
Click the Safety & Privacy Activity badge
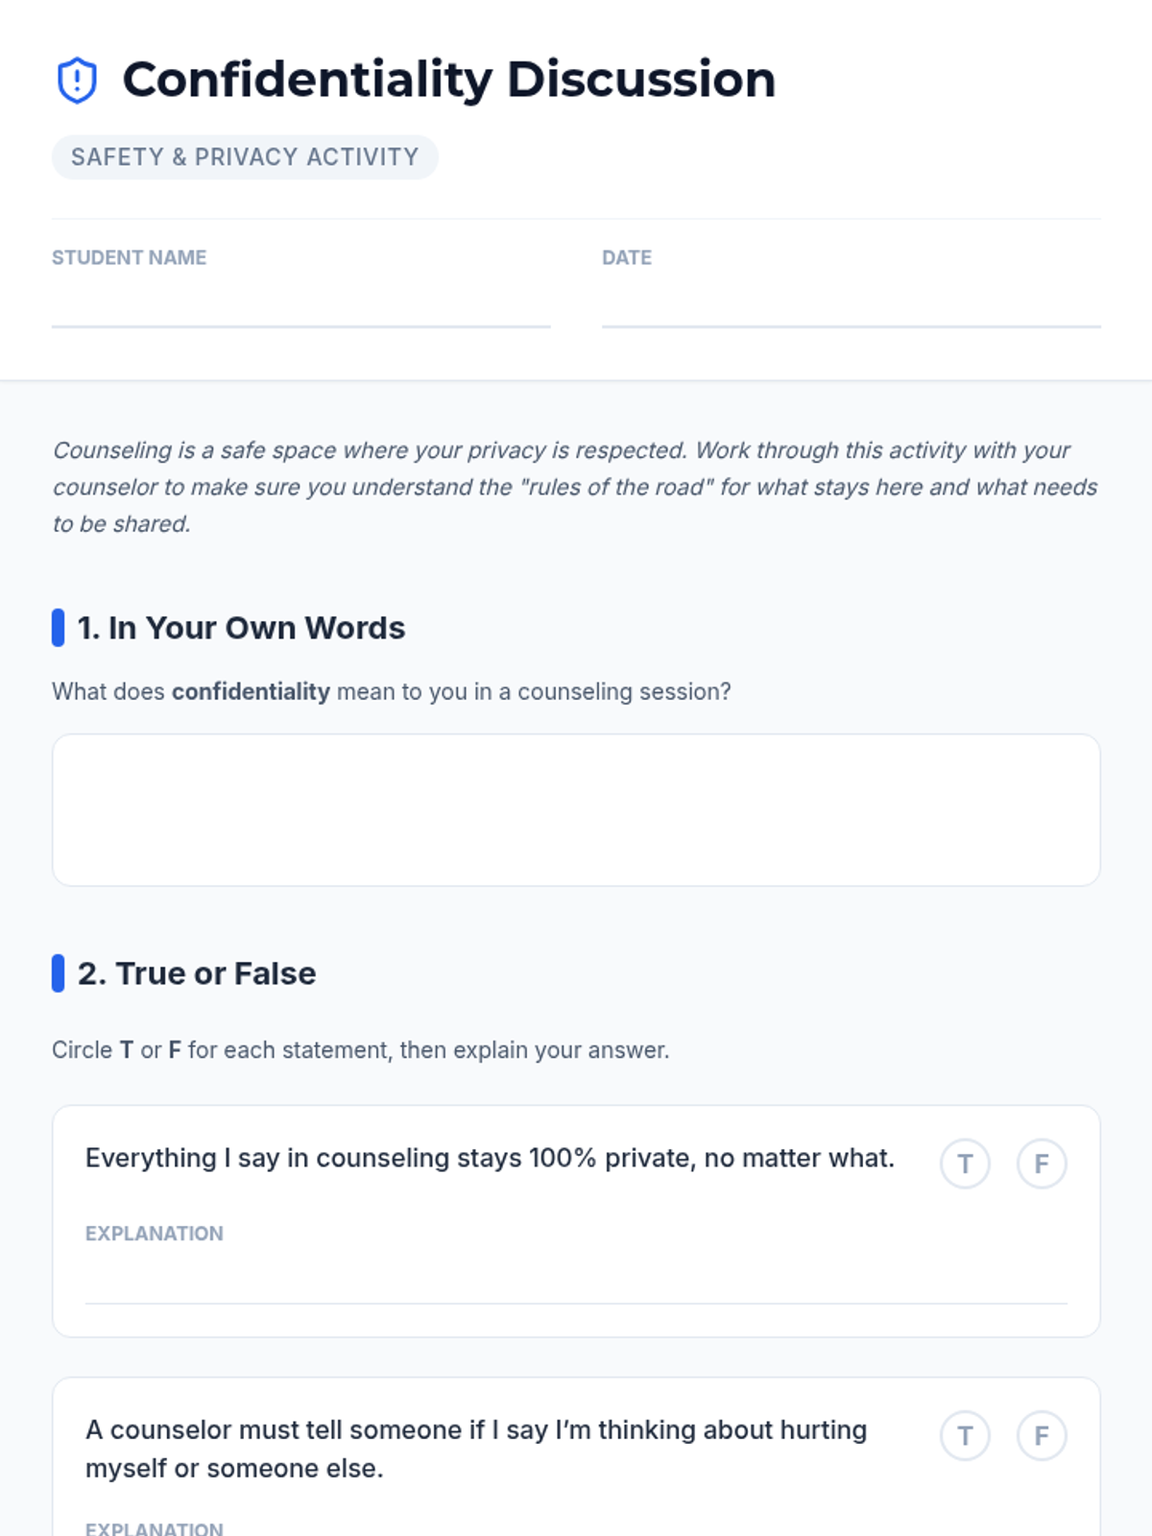245,157
